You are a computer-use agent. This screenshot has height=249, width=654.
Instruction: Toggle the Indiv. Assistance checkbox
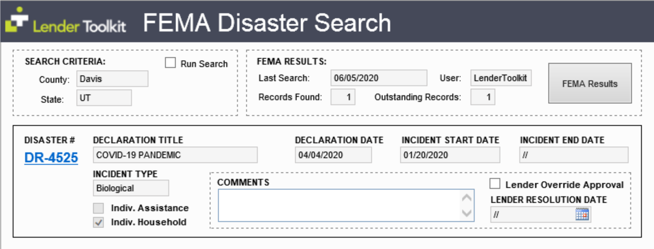pyautogui.click(x=98, y=208)
